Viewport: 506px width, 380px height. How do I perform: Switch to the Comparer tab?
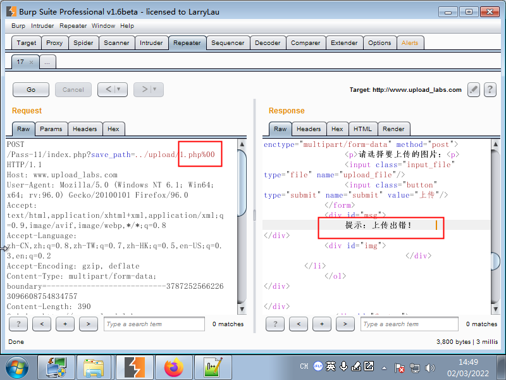tap(305, 42)
